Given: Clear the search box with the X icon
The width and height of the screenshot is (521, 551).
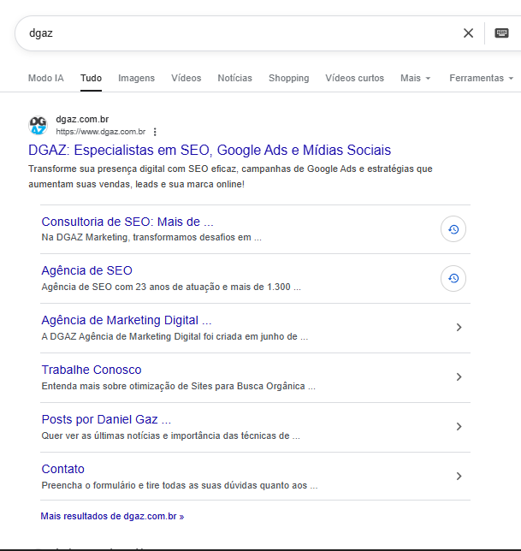Looking at the screenshot, I should pos(468,33).
